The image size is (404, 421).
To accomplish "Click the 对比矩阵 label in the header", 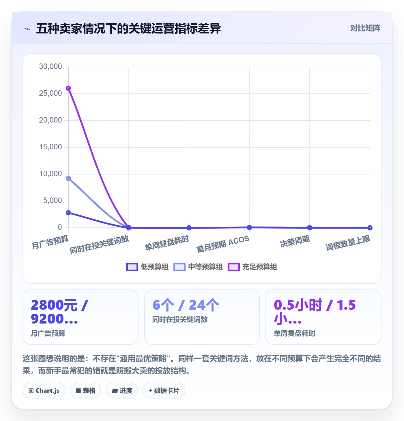I will 365,28.
